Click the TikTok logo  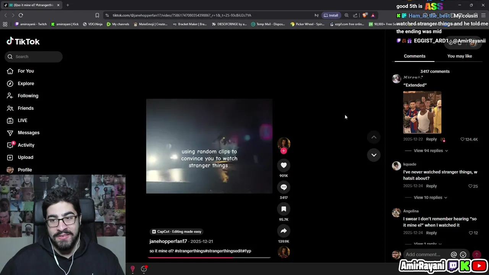point(23,41)
